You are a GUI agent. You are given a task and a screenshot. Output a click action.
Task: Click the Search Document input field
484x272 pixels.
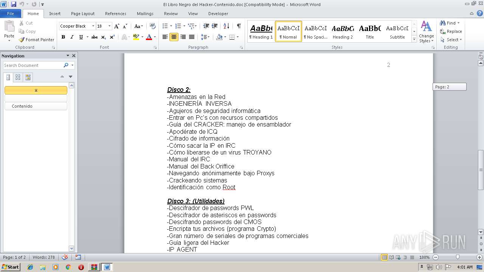33,65
